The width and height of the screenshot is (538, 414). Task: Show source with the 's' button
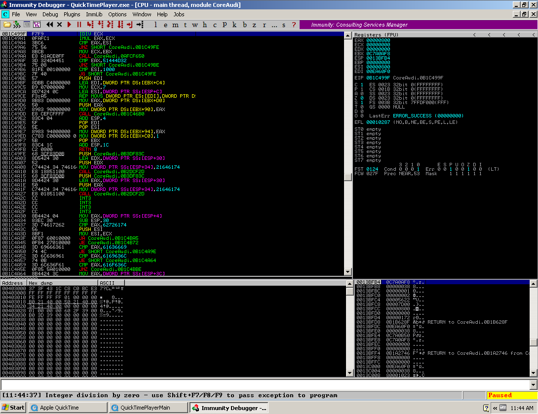(x=284, y=25)
